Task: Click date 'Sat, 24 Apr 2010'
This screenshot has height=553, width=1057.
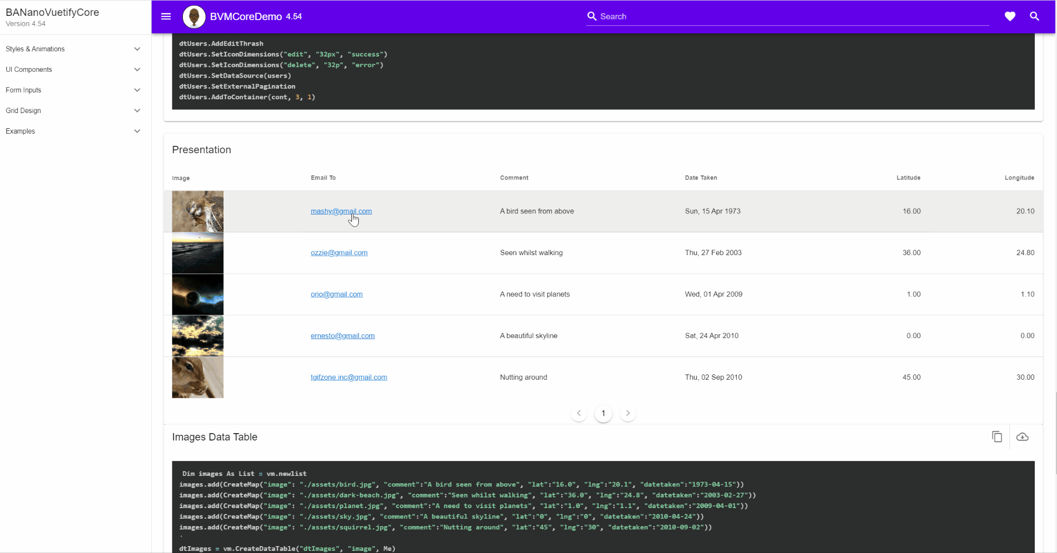Action: (711, 336)
